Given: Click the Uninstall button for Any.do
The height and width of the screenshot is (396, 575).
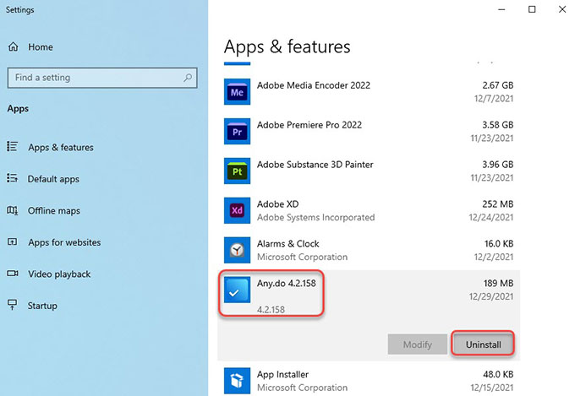Looking at the screenshot, I should click(483, 344).
